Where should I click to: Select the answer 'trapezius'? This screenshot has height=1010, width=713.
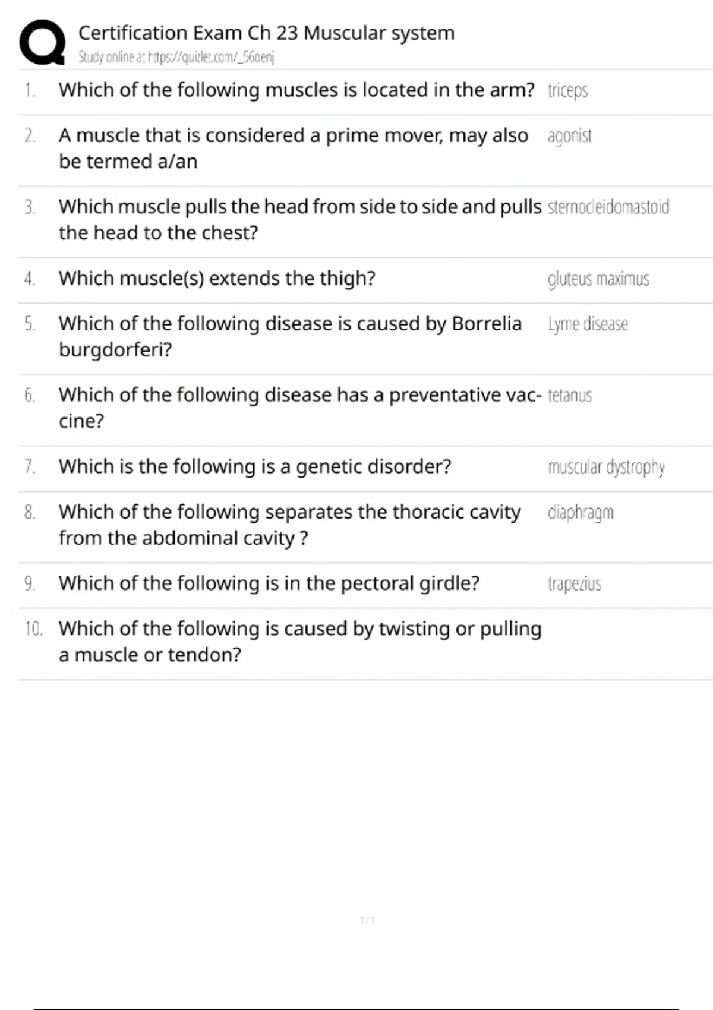[x=574, y=584]
